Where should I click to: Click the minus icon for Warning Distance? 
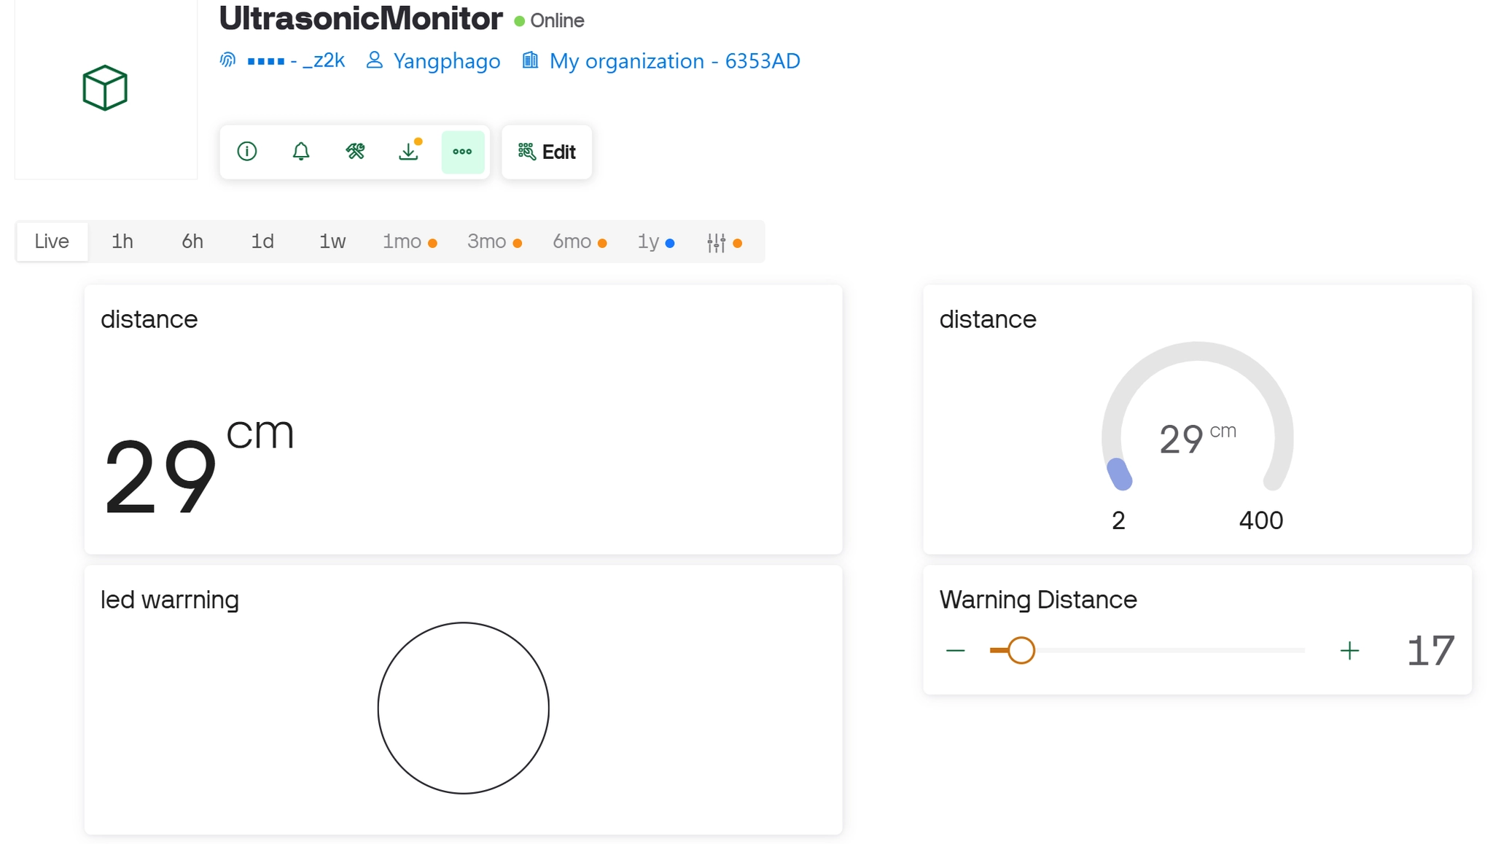pos(955,650)
